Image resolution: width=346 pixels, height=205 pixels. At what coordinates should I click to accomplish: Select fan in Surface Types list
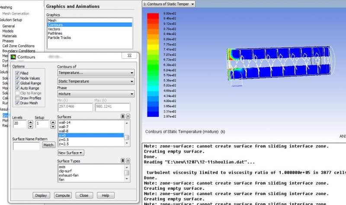tap(91, 179)
